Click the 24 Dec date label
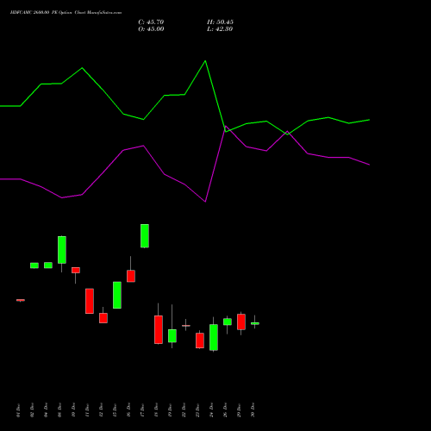This screenshot has height=431, width=431. click(211, 410)
